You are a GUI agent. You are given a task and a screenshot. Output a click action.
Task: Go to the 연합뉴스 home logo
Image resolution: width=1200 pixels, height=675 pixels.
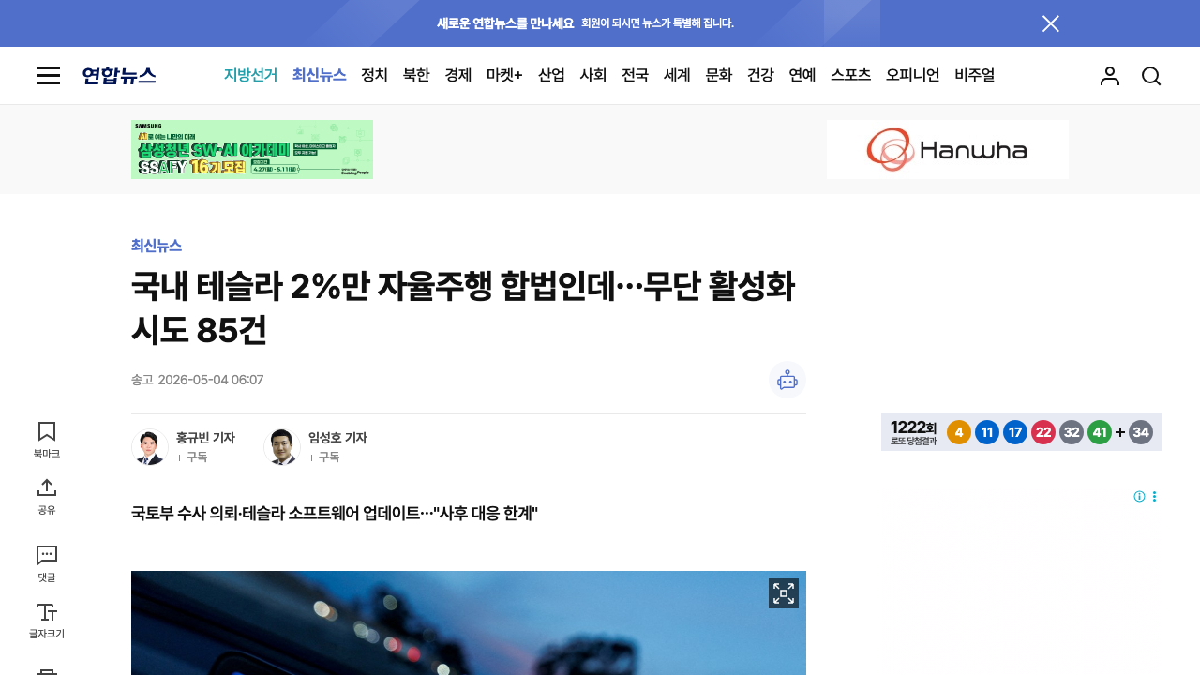pos(119,76)
